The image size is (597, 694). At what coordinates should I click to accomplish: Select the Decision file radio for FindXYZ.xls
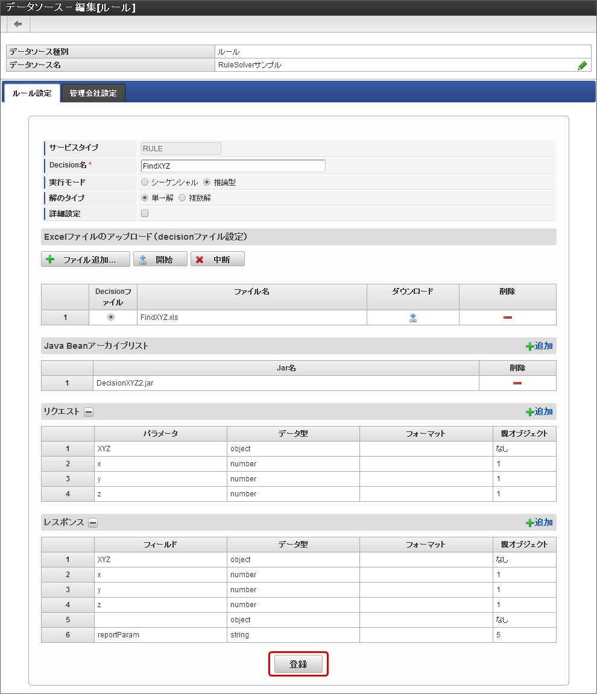[x=111, y=317]
